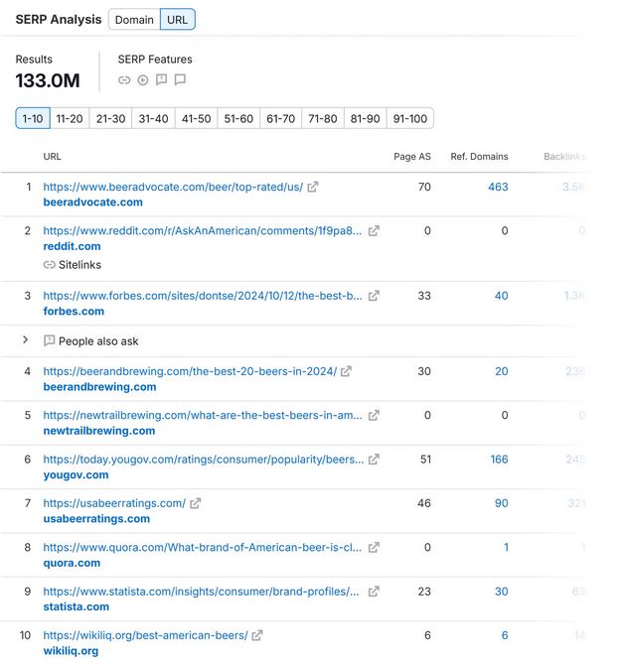Screen dimensions: 621x665
Task: Click the yougov.com domain link
Action: pos(76,475)
